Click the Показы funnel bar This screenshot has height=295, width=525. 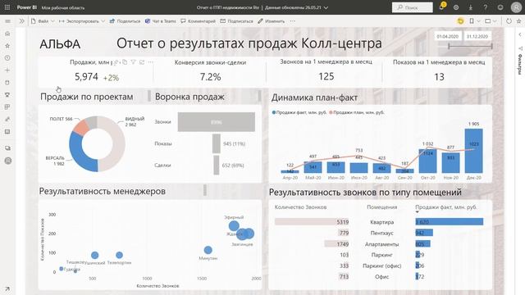click(x=217, y=143)
